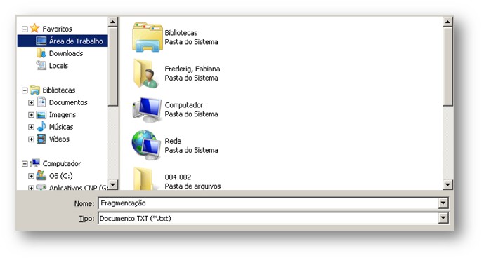Open the Tipo file type dropdown
The image size is (484, 260).
click(x=443, y=218)
